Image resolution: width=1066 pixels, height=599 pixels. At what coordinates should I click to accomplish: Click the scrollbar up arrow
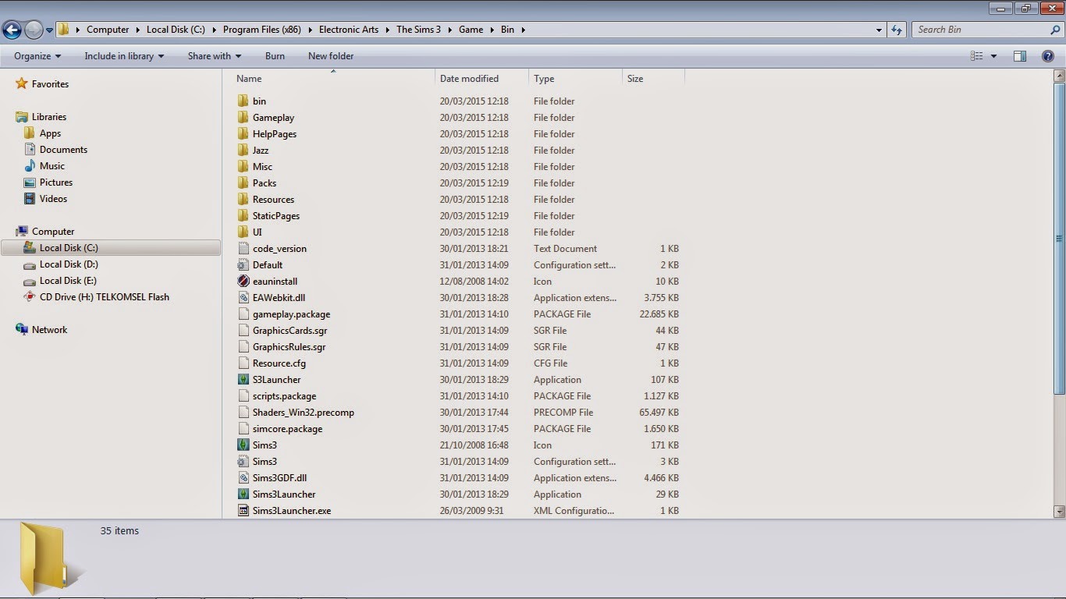[1059, 76]
